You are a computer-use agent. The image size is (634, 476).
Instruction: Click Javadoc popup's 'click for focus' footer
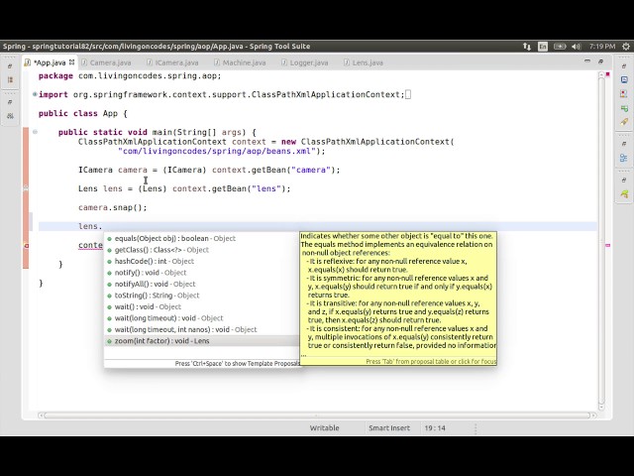(431, 361)
